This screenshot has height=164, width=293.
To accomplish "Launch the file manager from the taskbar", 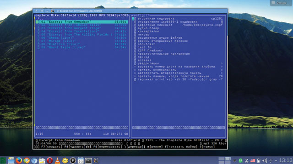I will (11, 160).
